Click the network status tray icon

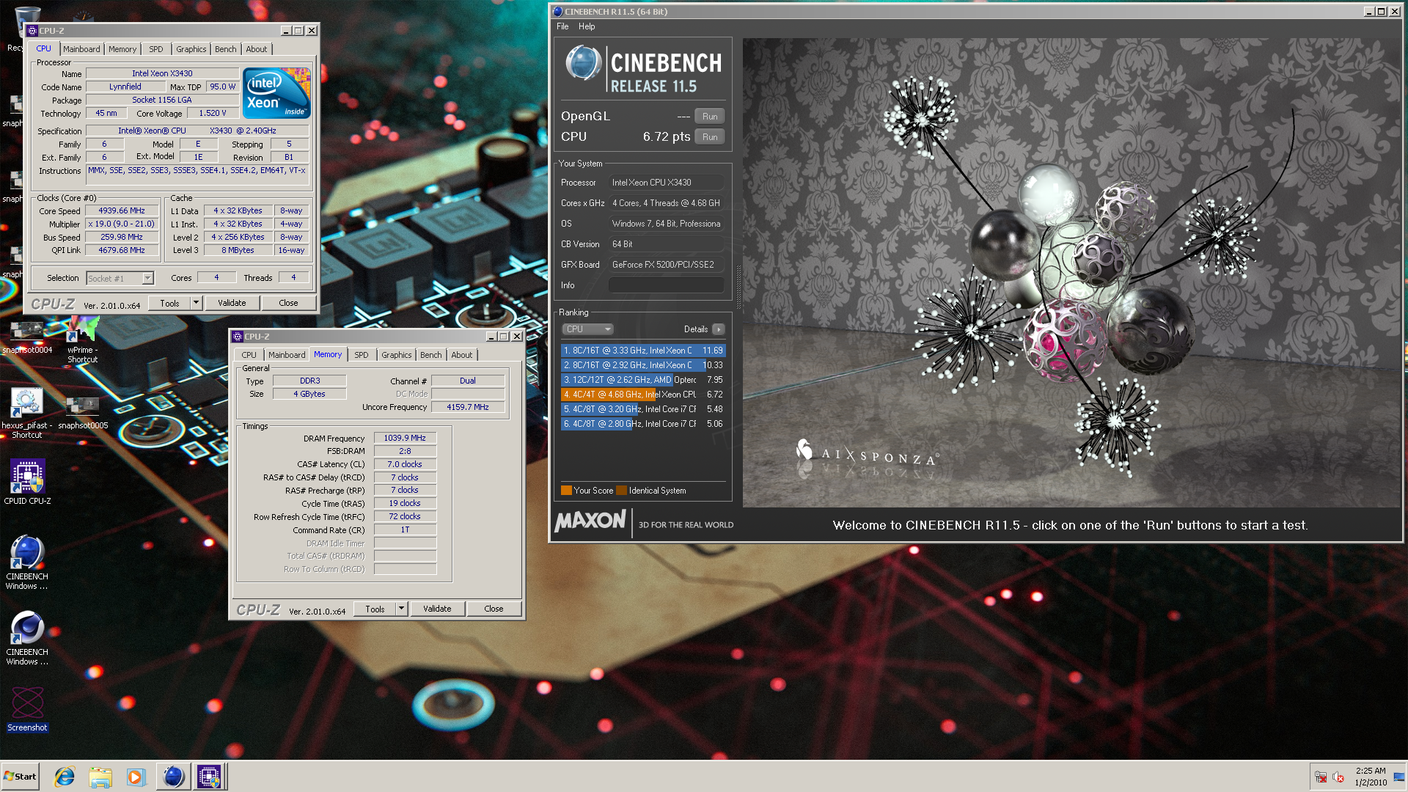click(1321, 777)
